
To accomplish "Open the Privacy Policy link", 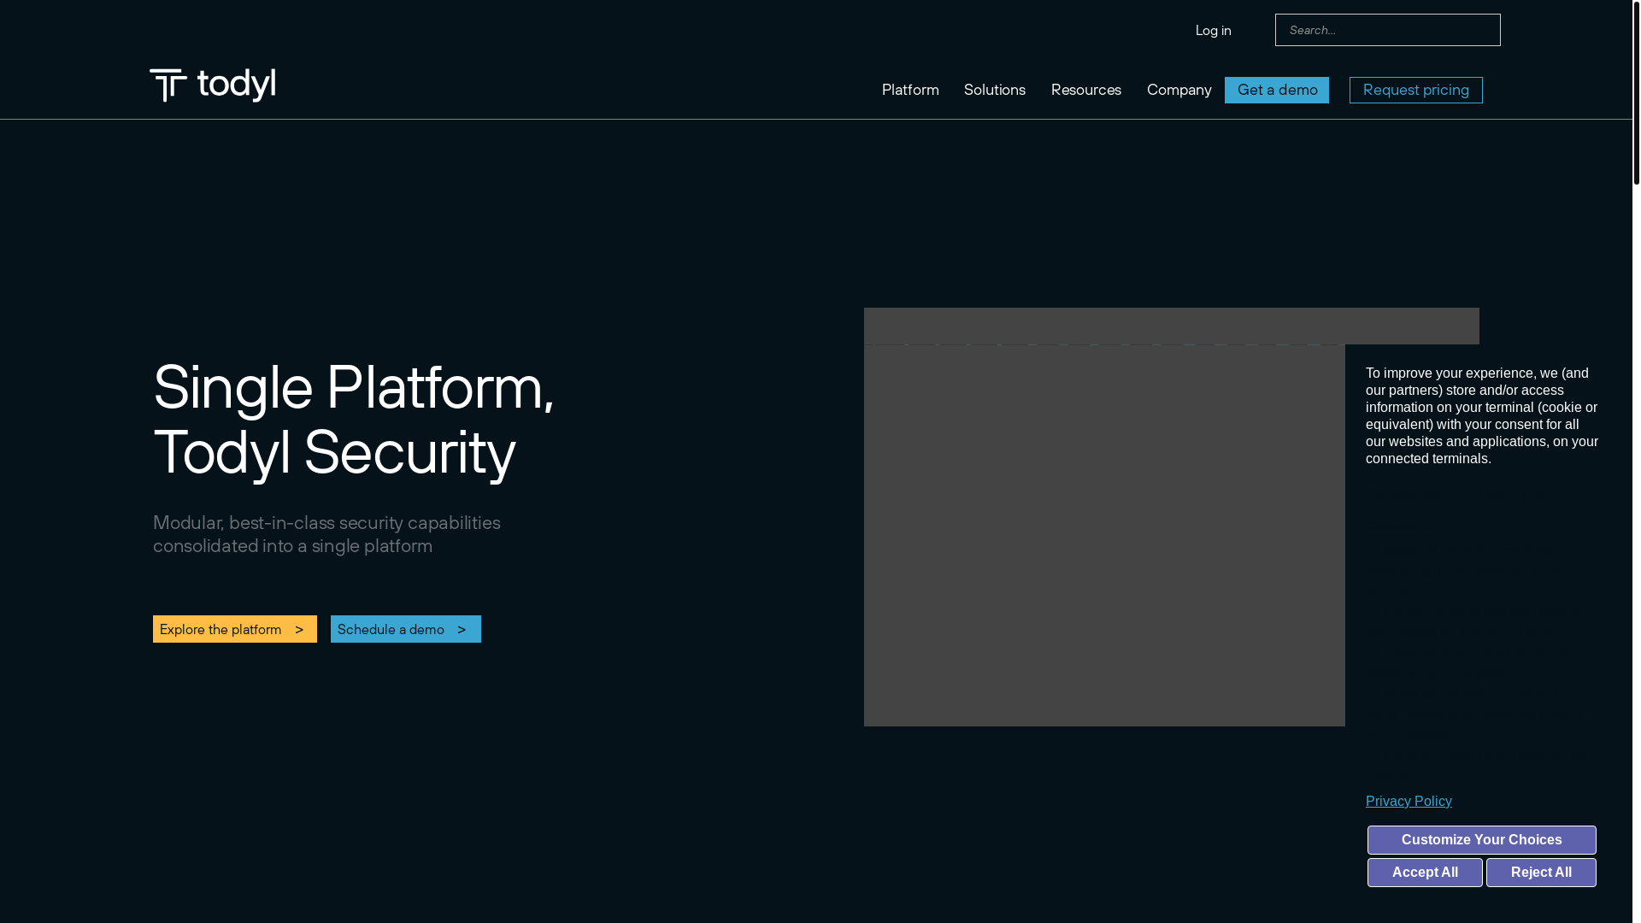I will pyautogui.click(x=1409, y=801).
